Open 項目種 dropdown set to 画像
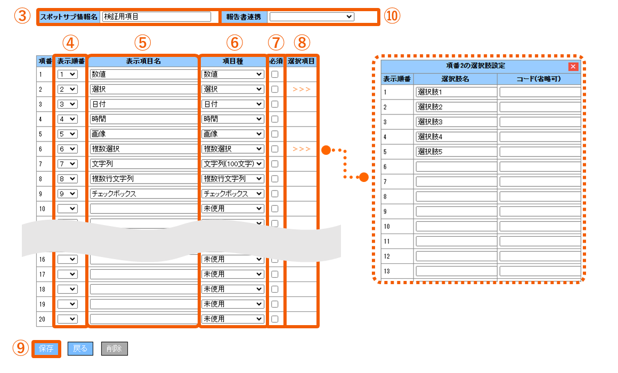This screenshot has height=373, width=618. [x=232, y=134]
